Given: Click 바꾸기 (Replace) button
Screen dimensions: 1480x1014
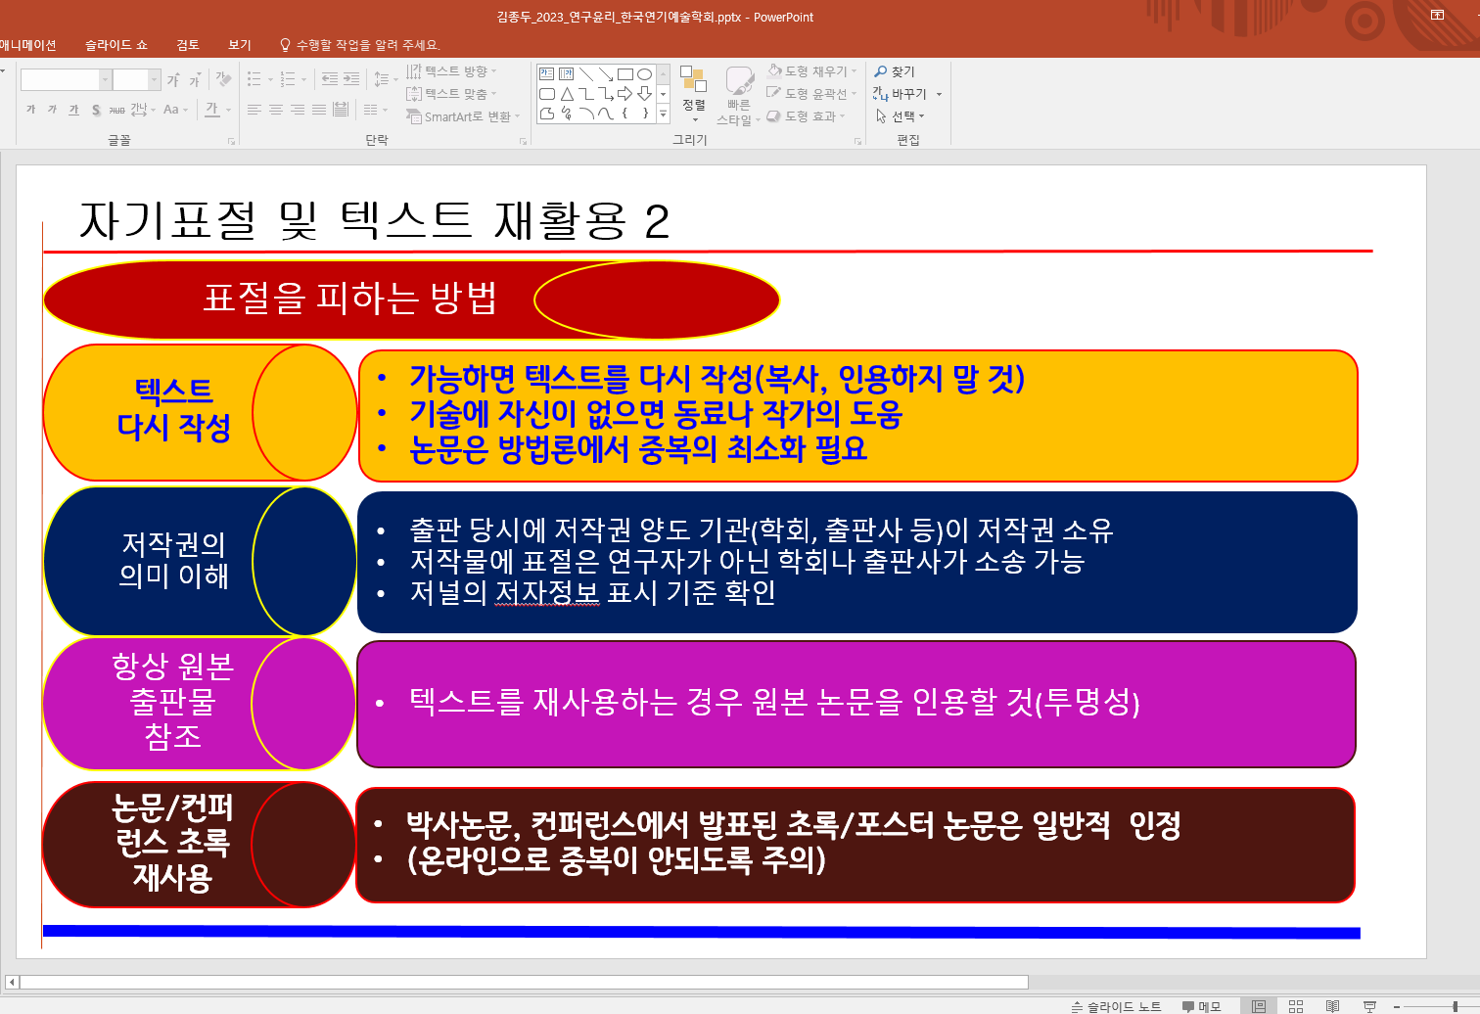Looking at the screenshot, I should tap(902, 94).
